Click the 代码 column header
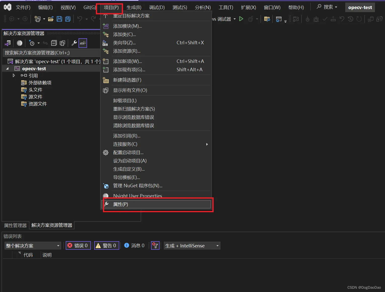 coord(28,255)
